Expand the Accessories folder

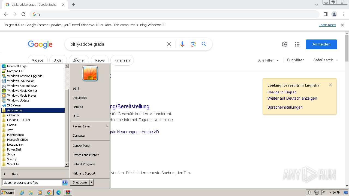(33, 110)
